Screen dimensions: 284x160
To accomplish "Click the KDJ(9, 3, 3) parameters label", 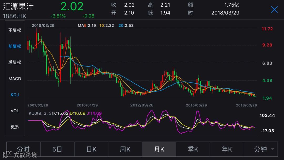I will pyautogui.click(x=41, y=113).
